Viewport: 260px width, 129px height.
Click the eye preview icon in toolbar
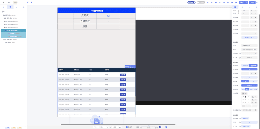point(236,2)
